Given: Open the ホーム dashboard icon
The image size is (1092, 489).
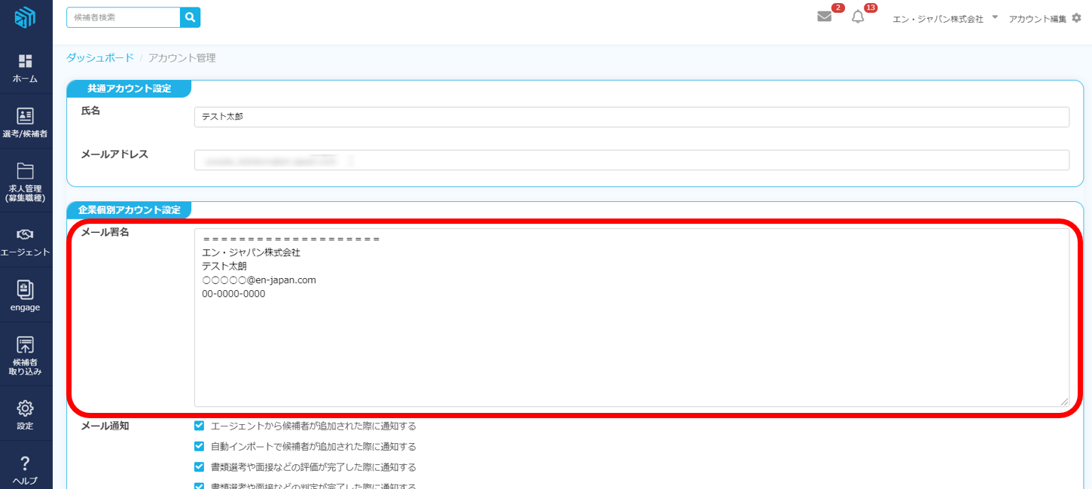Looking at the screenshot, I should pyautogui.click(x=25, y=62).
